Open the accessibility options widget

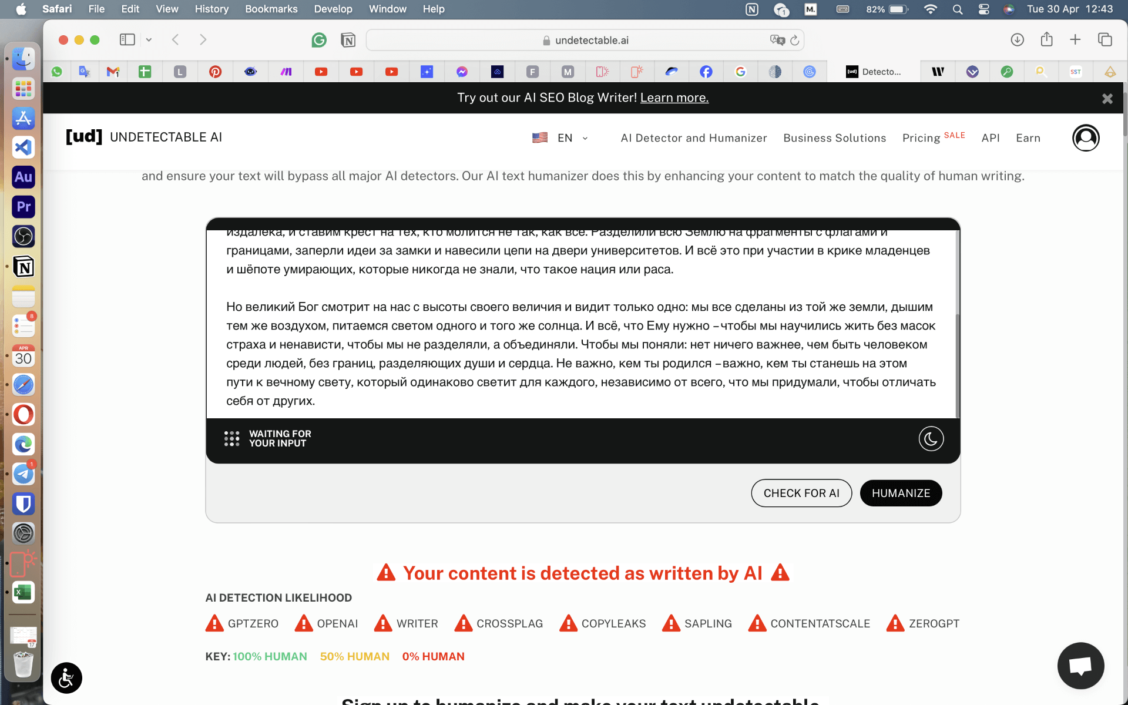click(66, 678)
